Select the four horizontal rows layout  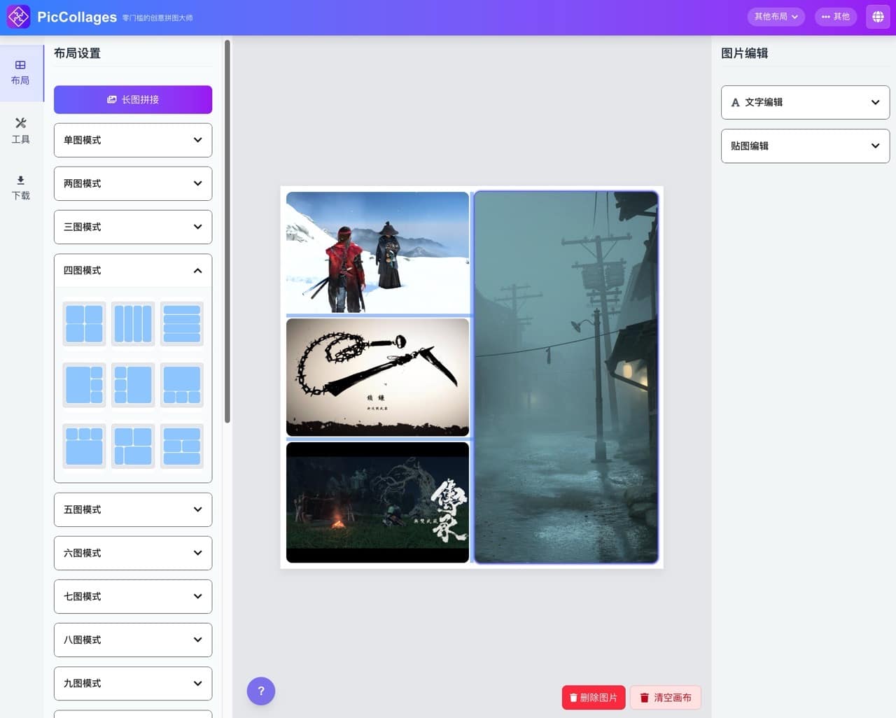point(181,323)
